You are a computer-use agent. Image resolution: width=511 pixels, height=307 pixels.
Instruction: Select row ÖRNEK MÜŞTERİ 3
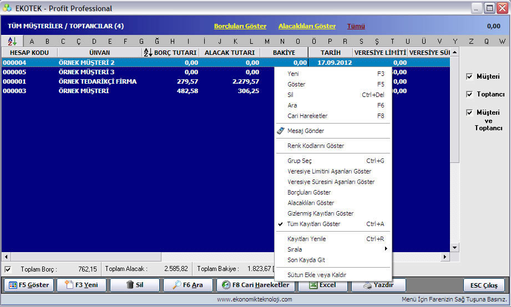pyautogui.click(x=139, y=72)
